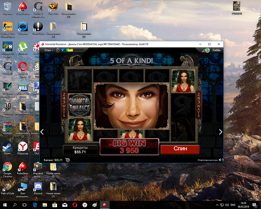The image size is (261, 209).
Task: Select the Steam desktop shortcut
Action: pyautogui.click(x=7, y=148)
